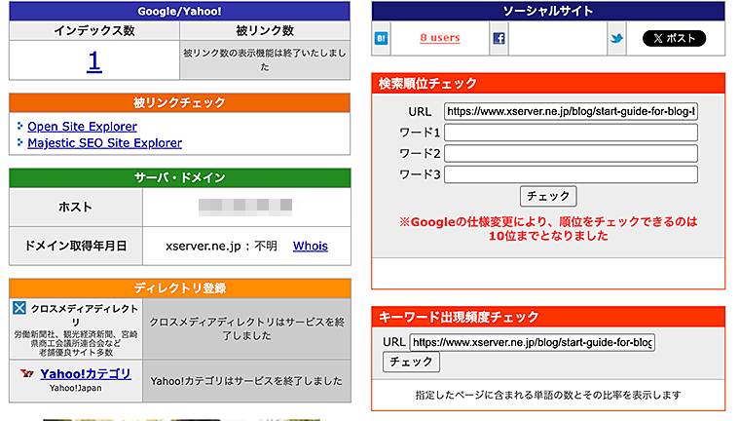Image resolution: width=740 pixels, height=421 pixels.
Task: Click the ディレクトリ登録 section header
Action: click(180, 287)
